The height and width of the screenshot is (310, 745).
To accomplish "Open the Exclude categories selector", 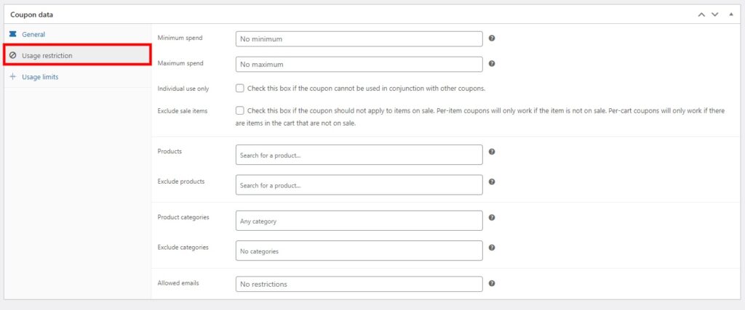I will click(359, 250).
